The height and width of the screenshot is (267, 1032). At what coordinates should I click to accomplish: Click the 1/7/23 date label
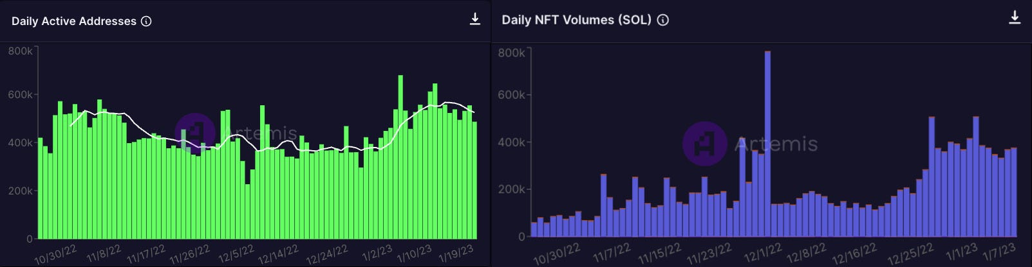click(999, 252)
